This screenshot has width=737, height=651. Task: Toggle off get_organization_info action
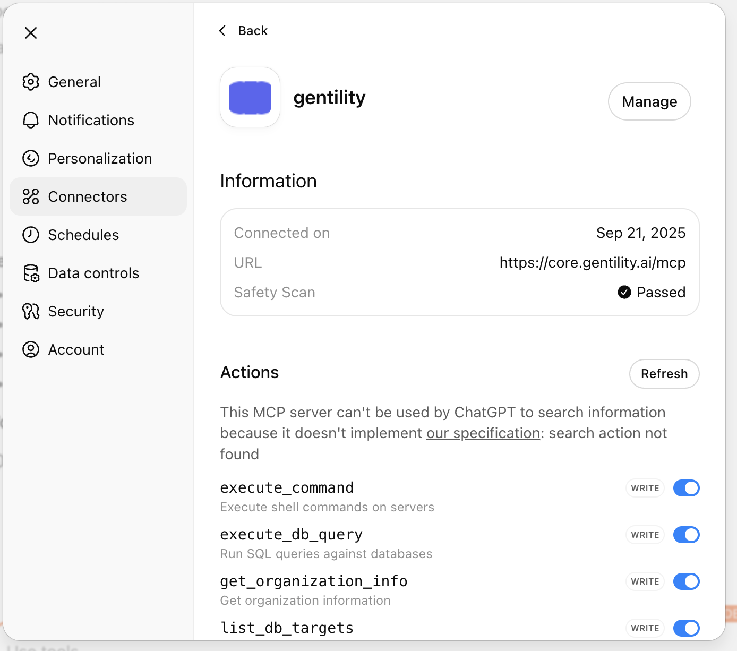point(686,581)
